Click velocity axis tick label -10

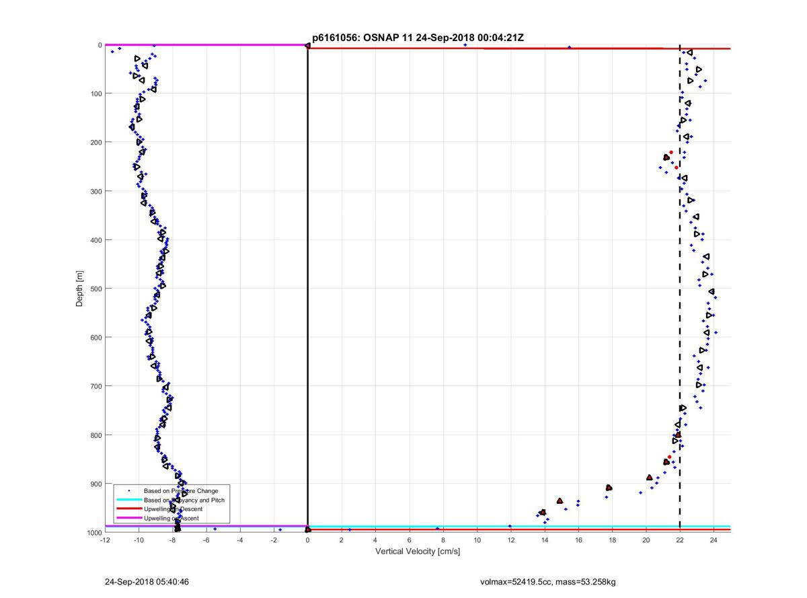139,540
